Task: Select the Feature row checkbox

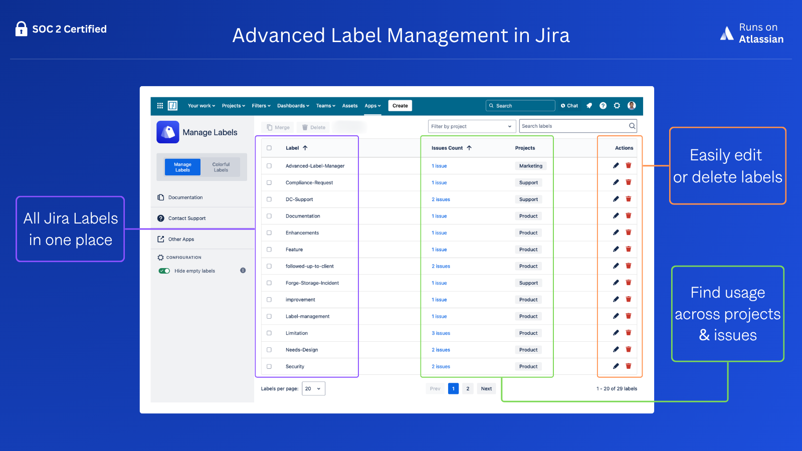Action: (269, 250)
